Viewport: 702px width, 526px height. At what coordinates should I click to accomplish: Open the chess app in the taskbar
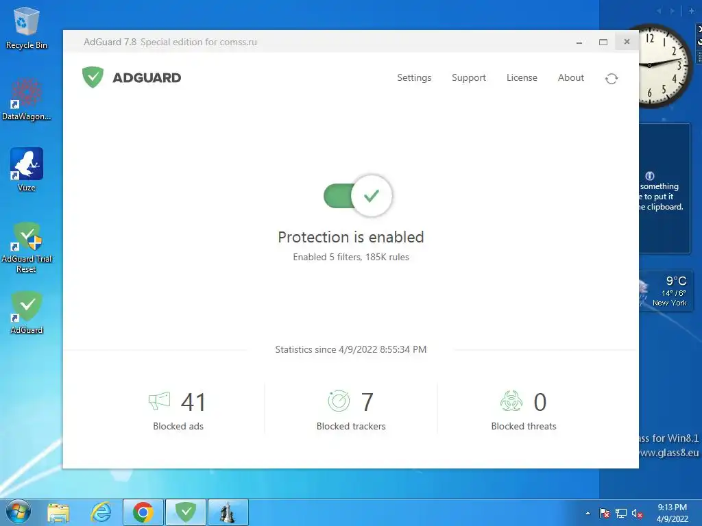coord(228,512)
